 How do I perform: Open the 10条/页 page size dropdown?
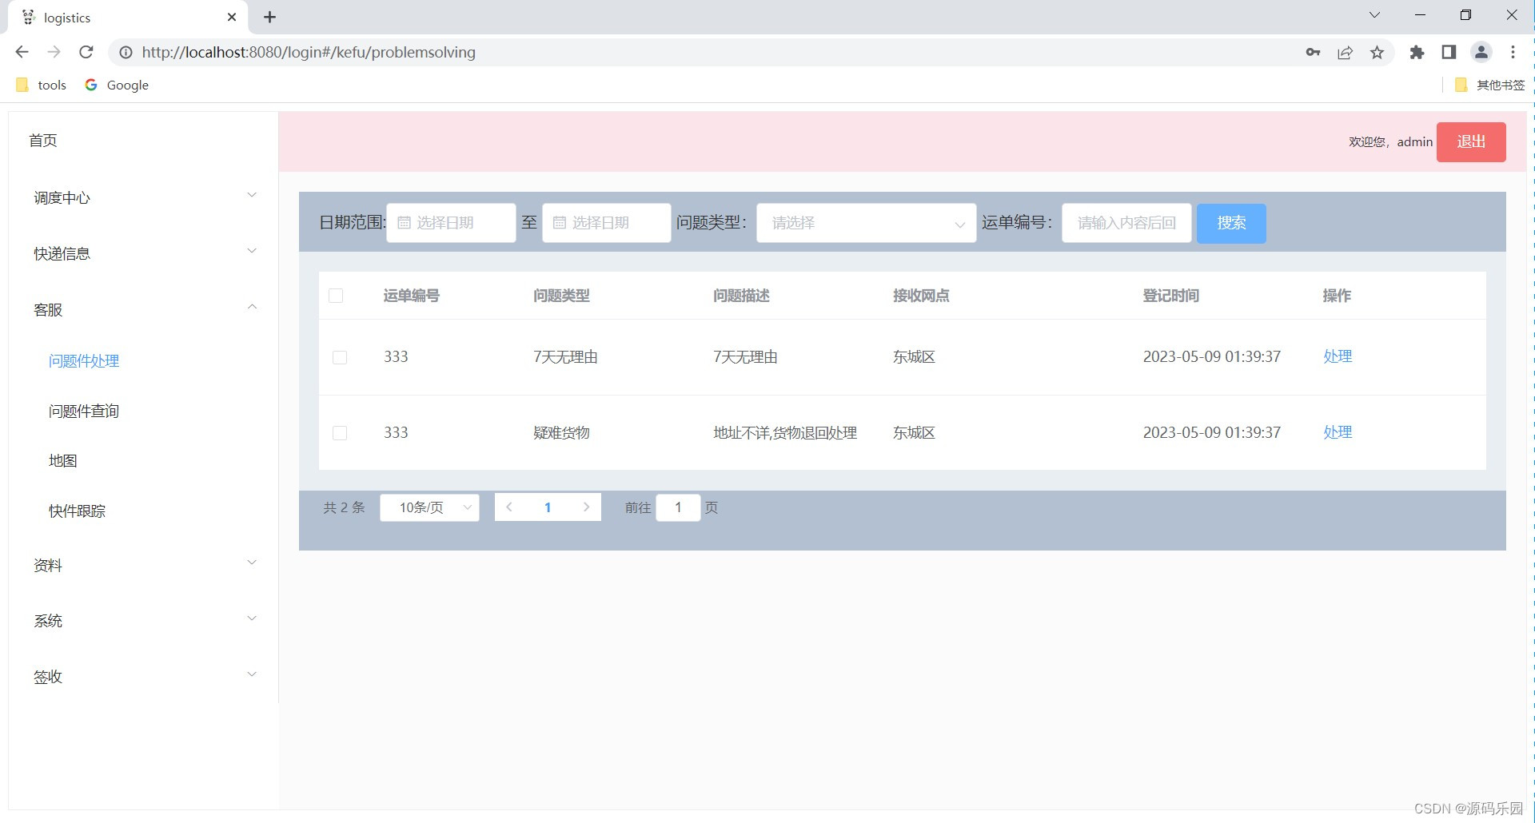coord(429,507)
